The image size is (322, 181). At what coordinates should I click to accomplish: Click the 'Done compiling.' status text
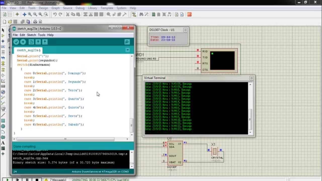click(x=25, y=146)
